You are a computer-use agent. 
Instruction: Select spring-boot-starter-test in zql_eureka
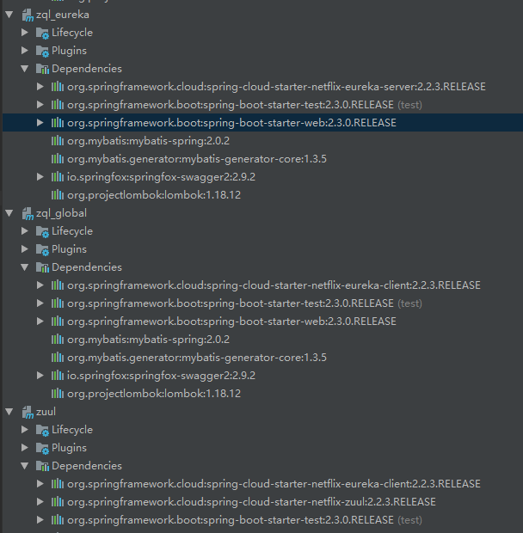click(x=231, y=105)
